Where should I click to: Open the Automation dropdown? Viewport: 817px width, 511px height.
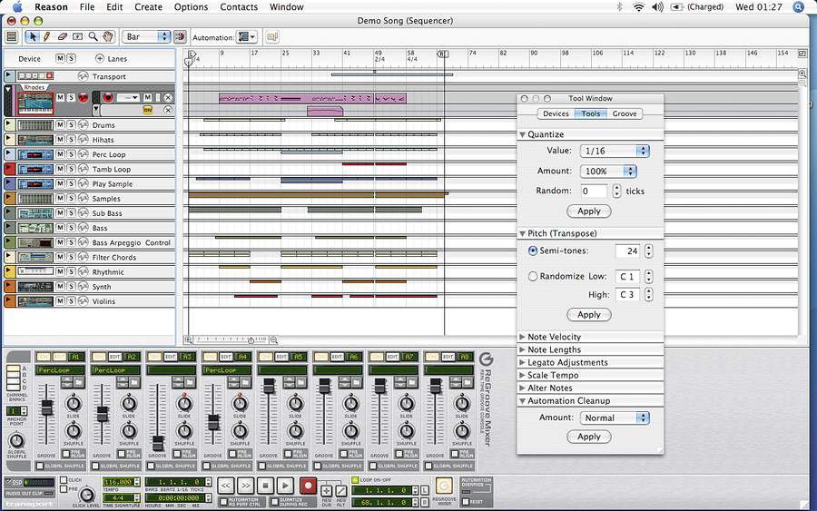click(x=246, y=37)
